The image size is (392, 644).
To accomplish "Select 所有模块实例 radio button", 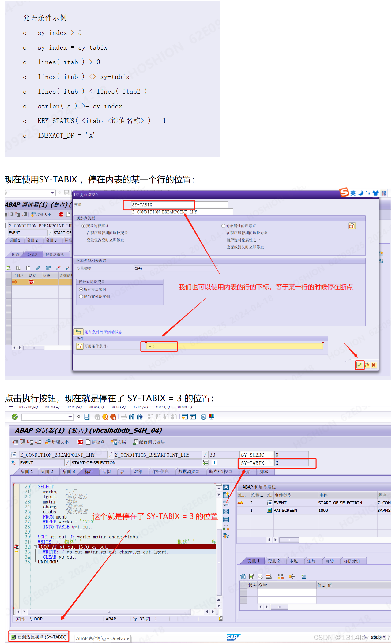I will [x=81, y=289].
